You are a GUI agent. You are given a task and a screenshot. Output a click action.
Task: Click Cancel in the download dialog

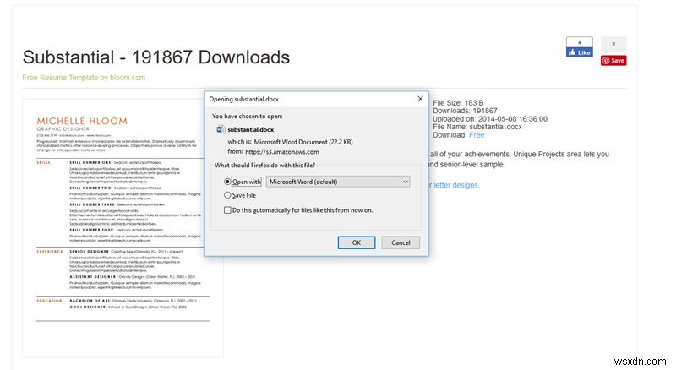(x=401, y=242)
